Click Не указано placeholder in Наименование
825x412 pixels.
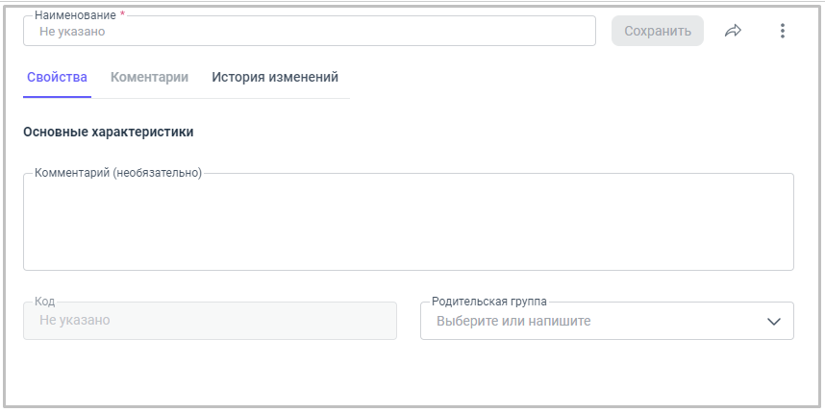72,31
